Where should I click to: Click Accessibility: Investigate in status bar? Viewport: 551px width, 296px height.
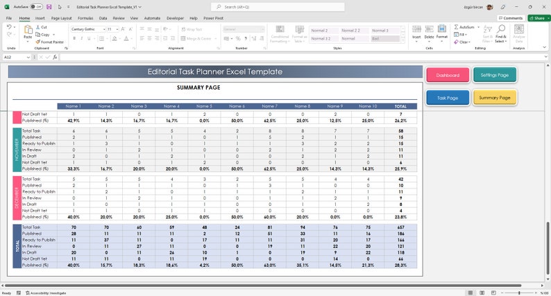click(46, 293)
